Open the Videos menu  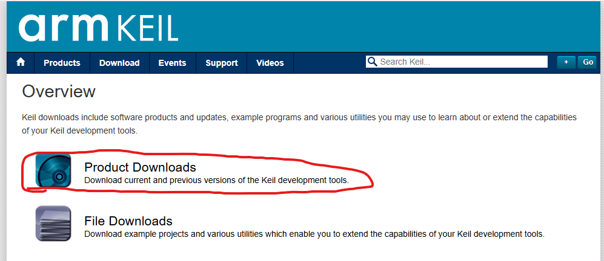click(x=270, y=63)
